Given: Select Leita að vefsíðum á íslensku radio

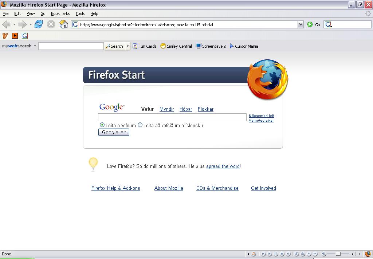Looking at the screenshot, I should pos(140,125).
